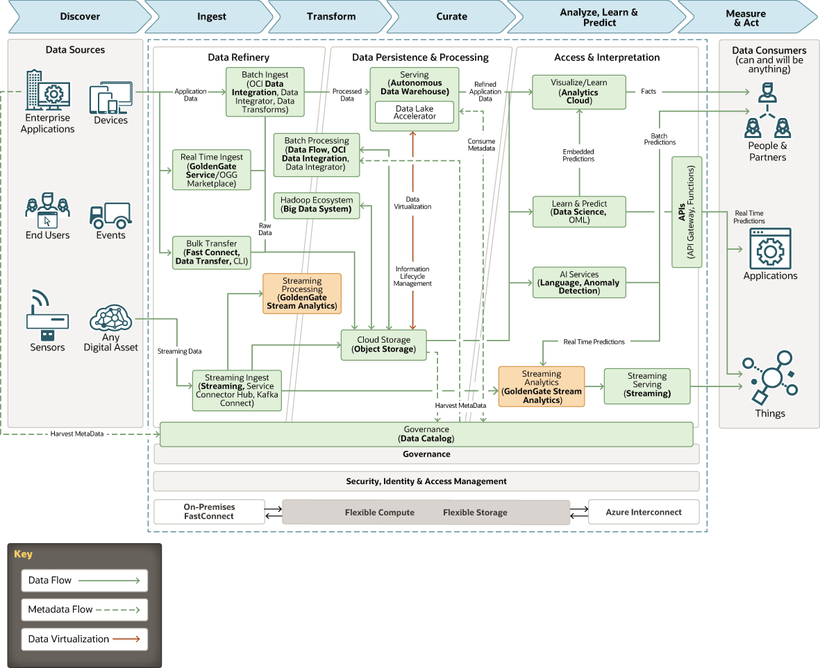Click the People & Partners icon
The width and height of the screenshot is (820, 668).
pos(767,110)
